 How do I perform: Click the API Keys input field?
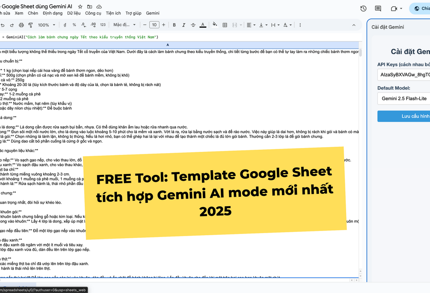tap(403, 74)
